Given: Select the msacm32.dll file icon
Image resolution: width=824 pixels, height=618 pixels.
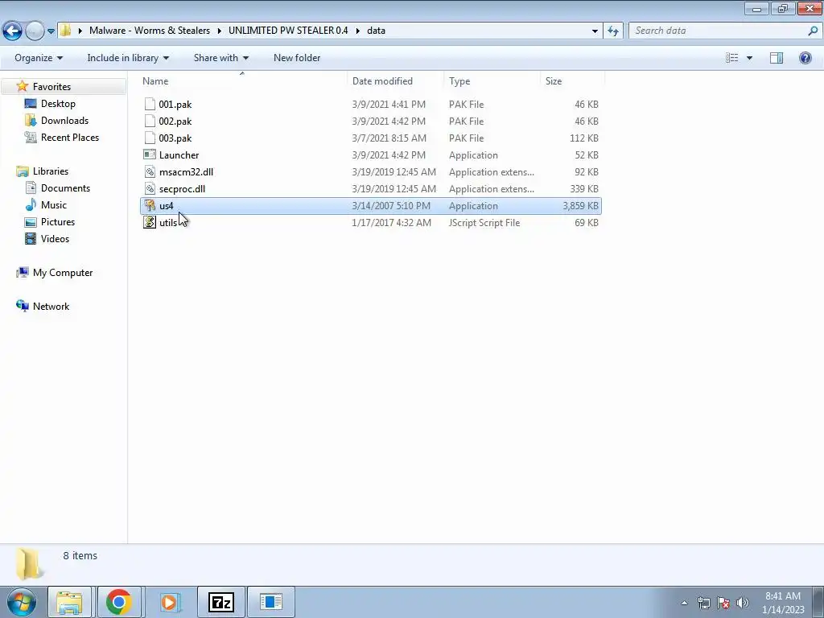Looking at the screenshot, I should click(x=150, y=172).
